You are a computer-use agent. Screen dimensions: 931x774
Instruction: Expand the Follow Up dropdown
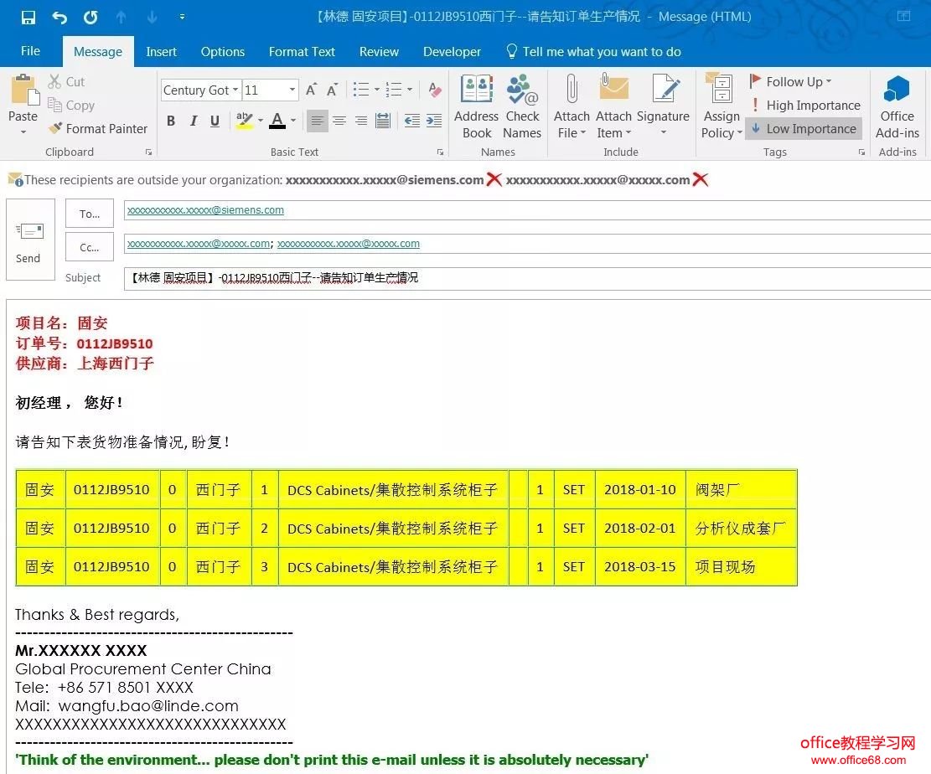[829, 81]
